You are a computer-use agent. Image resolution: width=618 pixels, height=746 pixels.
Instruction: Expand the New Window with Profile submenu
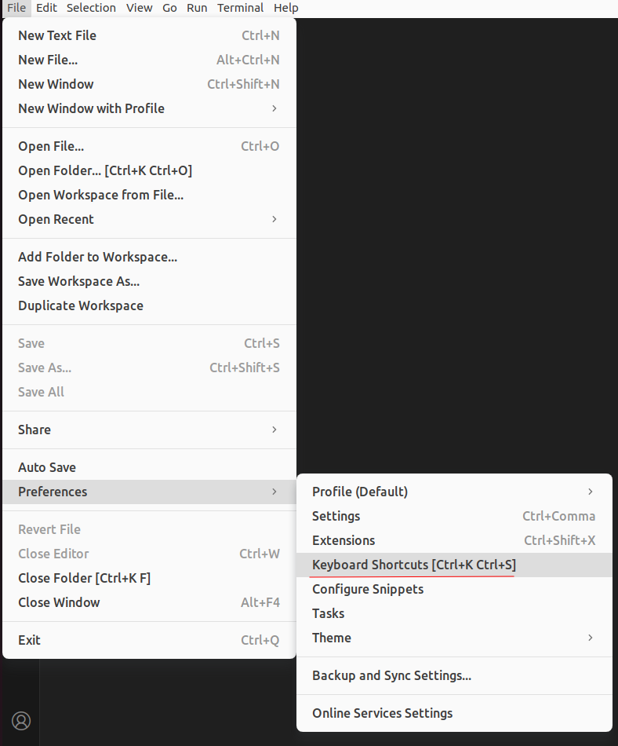[91, 108]
